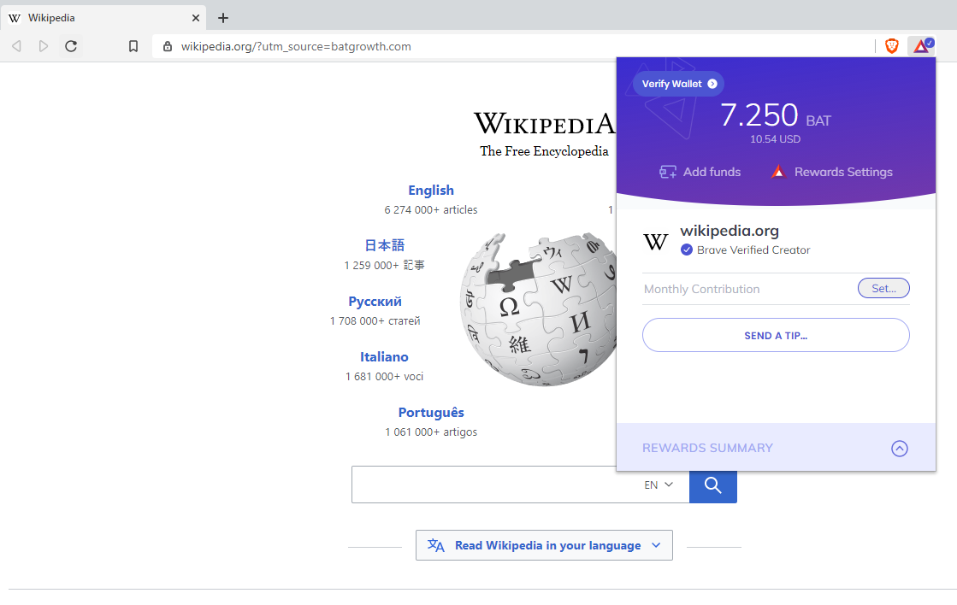
Task: Click the Wikipedia W logo in rewards panel
Action: coord(656,242)
